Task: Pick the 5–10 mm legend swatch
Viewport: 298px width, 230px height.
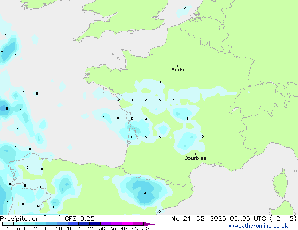Action: coord(51,224)
